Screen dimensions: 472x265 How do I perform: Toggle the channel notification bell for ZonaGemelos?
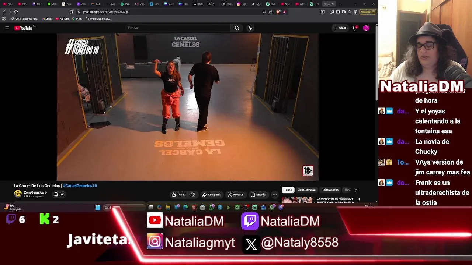(56, 194)
